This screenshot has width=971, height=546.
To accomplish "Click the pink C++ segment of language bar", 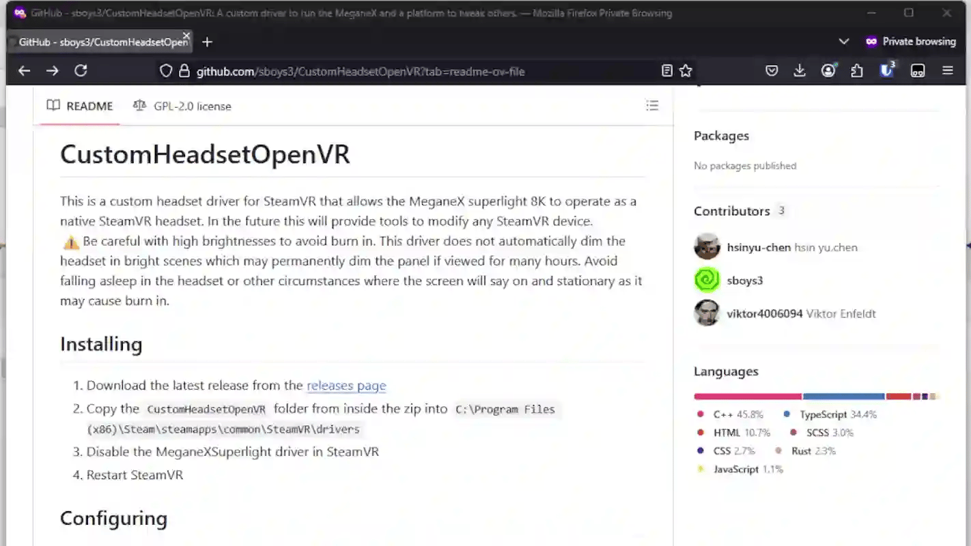I will tap(748, 397).
